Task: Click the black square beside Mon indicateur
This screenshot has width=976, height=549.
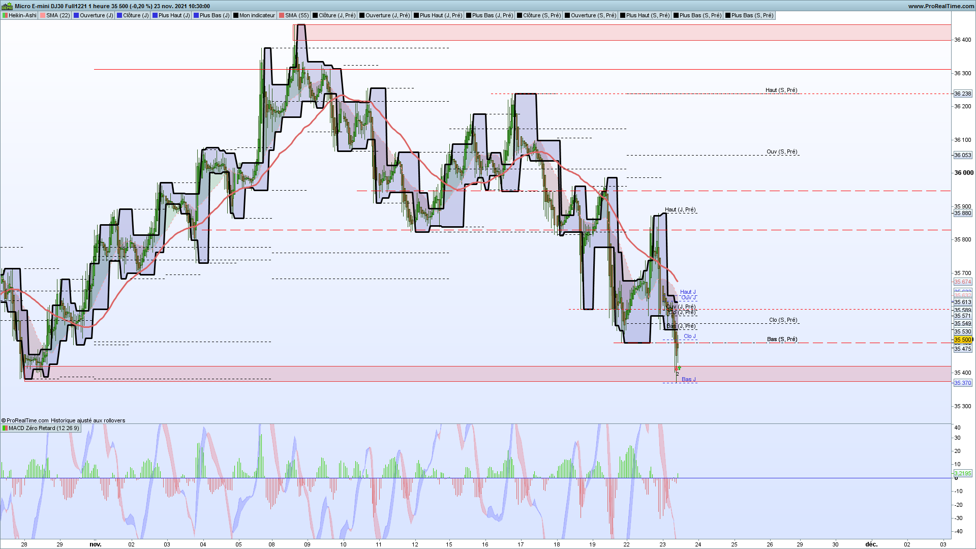Action: click(236, 15)
